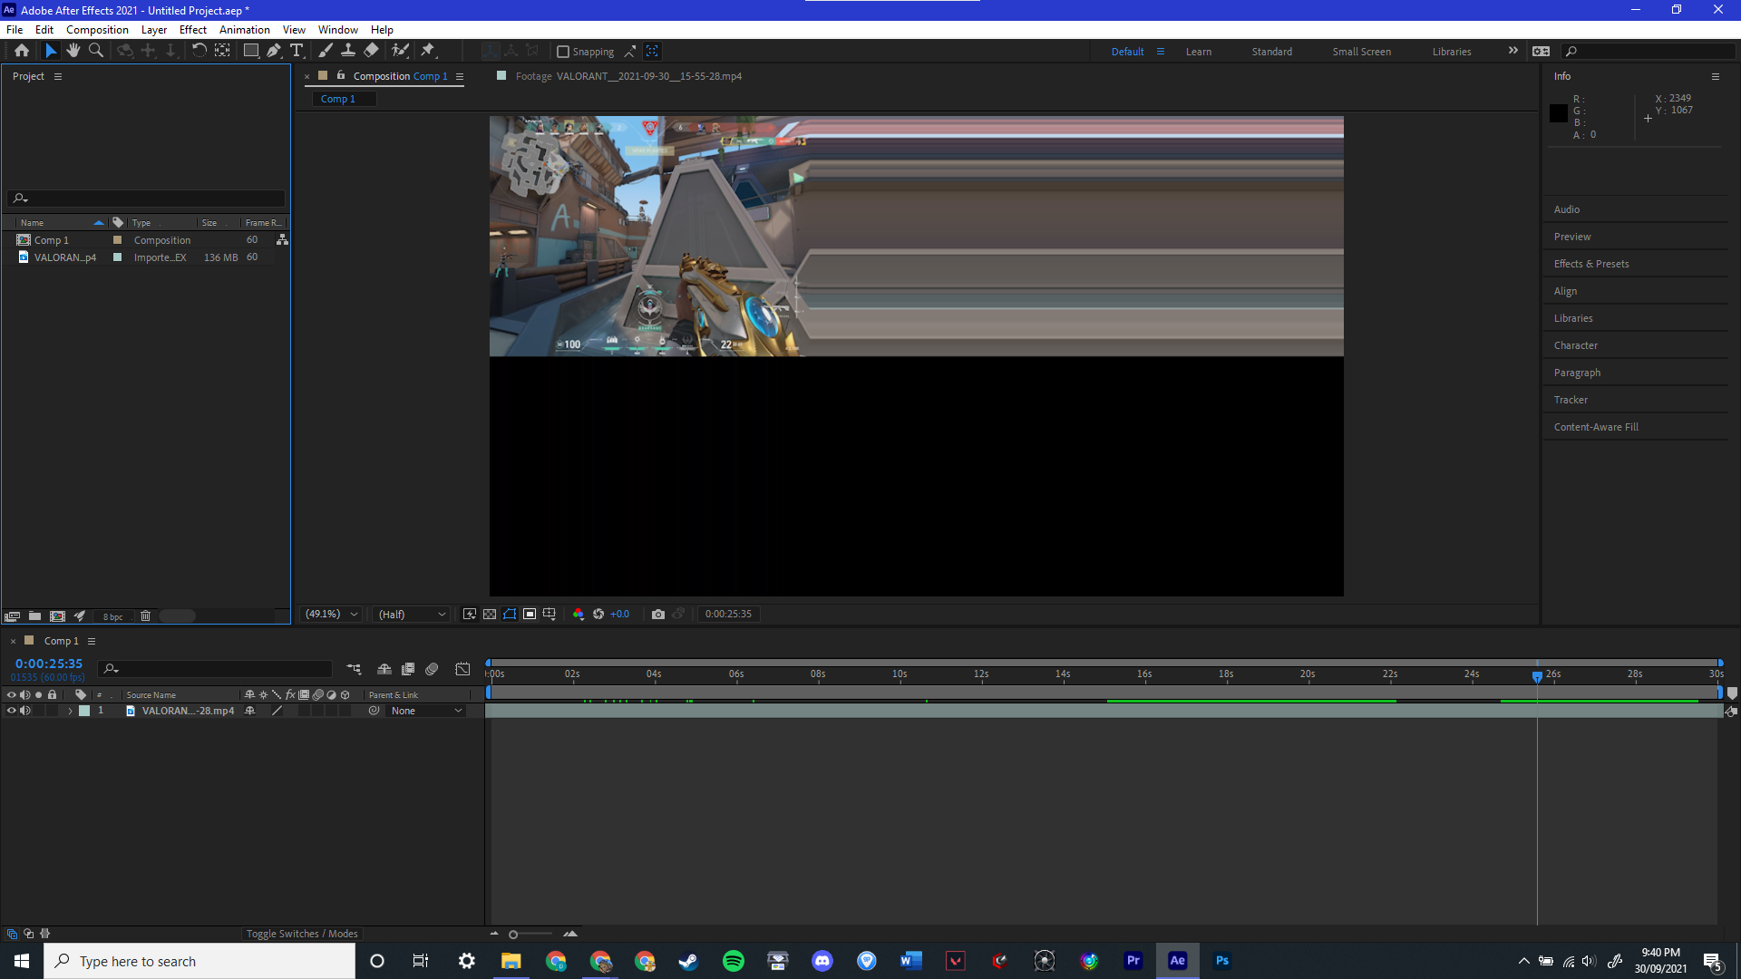Open the resolution Half dropdown
This screenshot has height=979, width=1741.
pyautogui.click(x=413, y=615)
